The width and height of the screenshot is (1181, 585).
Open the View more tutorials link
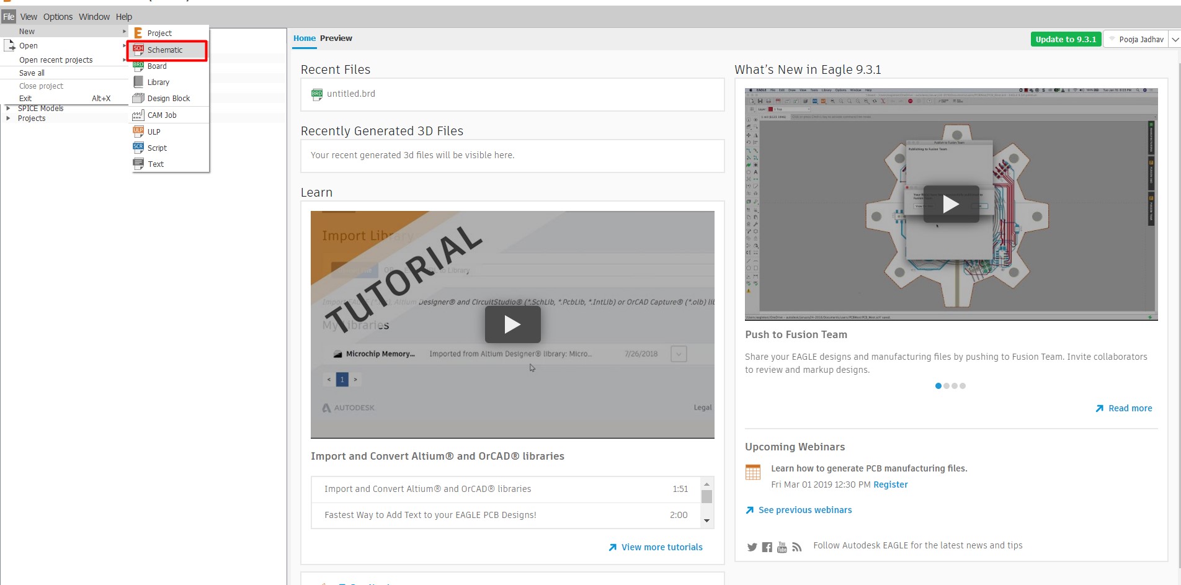tap(656, 547)
